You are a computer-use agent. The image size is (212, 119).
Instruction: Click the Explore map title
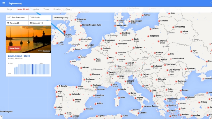pos(15,3)
